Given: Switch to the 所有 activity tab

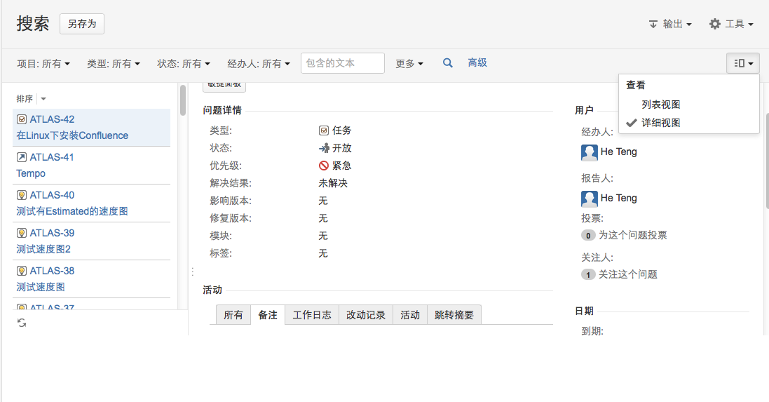Looking at the screenshot, I should pos(233,315).
